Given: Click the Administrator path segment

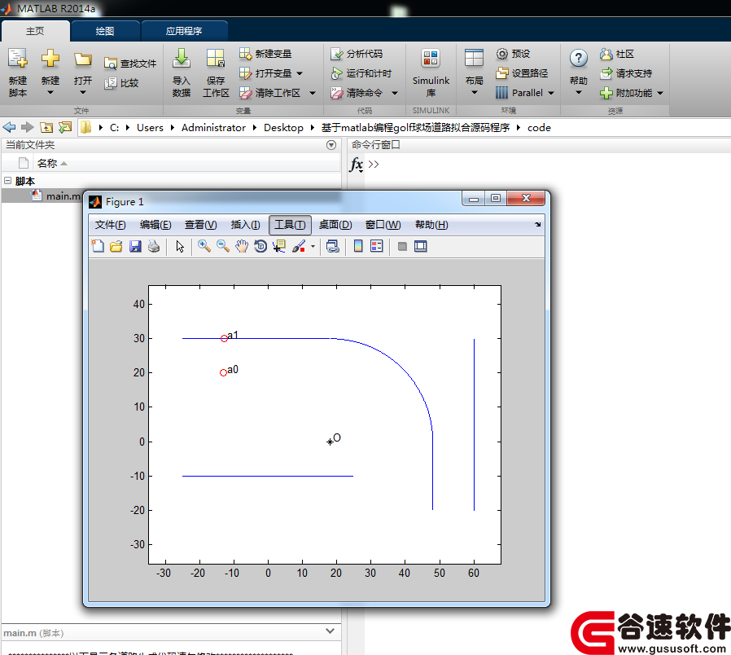Looking at the screenshot, I should (213, 127).
